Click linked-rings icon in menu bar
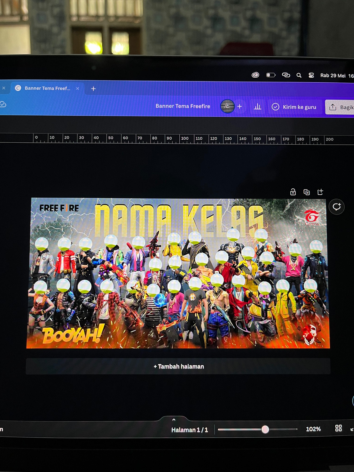Viewport: 354px width, 472px height. click(x=286, y=75)
